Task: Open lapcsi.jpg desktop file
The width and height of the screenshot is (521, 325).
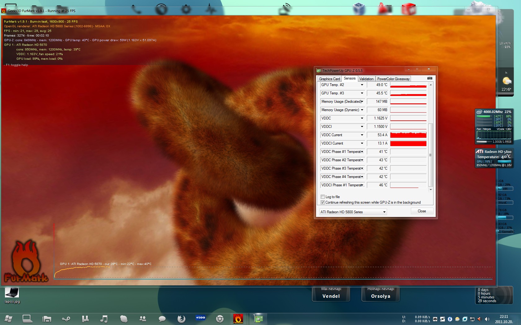Action: 12,296
